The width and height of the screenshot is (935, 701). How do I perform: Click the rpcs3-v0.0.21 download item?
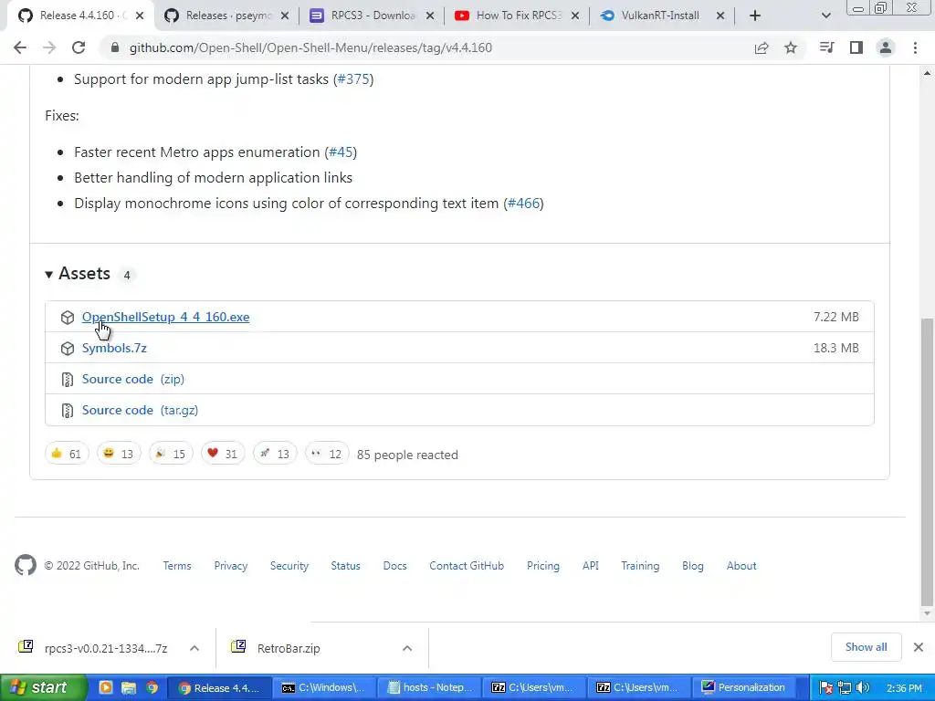[x=106, y=648]
